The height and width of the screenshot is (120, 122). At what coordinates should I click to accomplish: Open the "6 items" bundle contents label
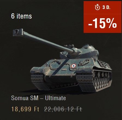[x=22, y=16]
